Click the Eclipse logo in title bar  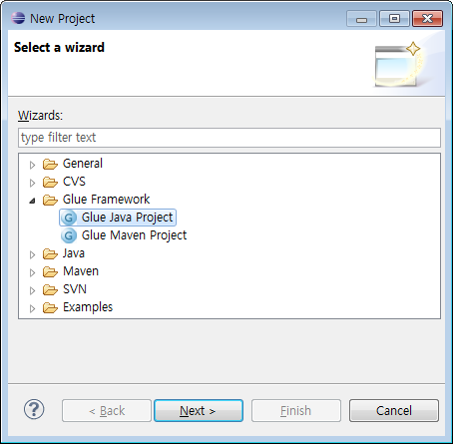pos(18,18)
